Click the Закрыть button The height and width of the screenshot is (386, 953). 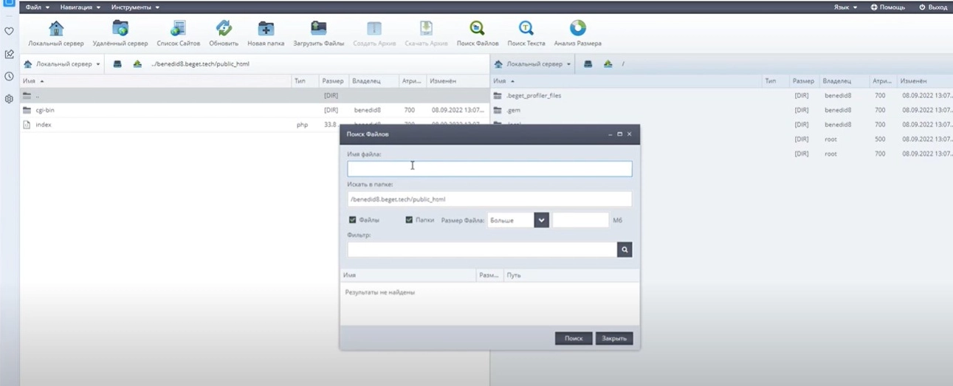[x=614, y=338]
